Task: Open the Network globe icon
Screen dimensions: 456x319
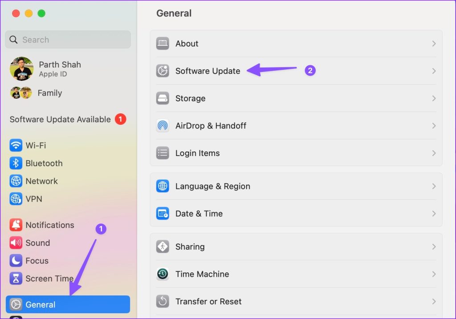Action: point(16,181)
